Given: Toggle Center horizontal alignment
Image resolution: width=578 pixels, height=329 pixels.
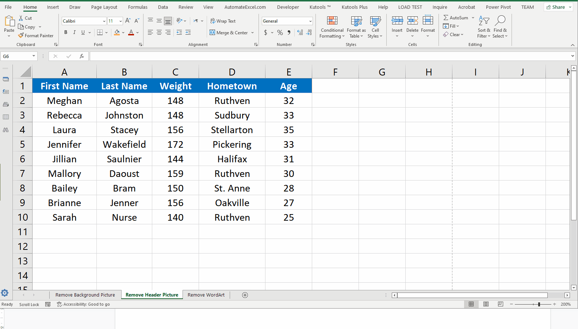Looking at the screenshot, I should pos(159,32).
